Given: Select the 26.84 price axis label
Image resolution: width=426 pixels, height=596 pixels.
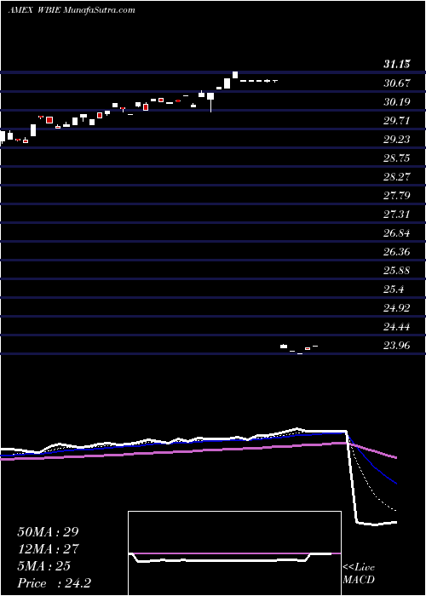Looking at the screenshot, I should point(397,233).
